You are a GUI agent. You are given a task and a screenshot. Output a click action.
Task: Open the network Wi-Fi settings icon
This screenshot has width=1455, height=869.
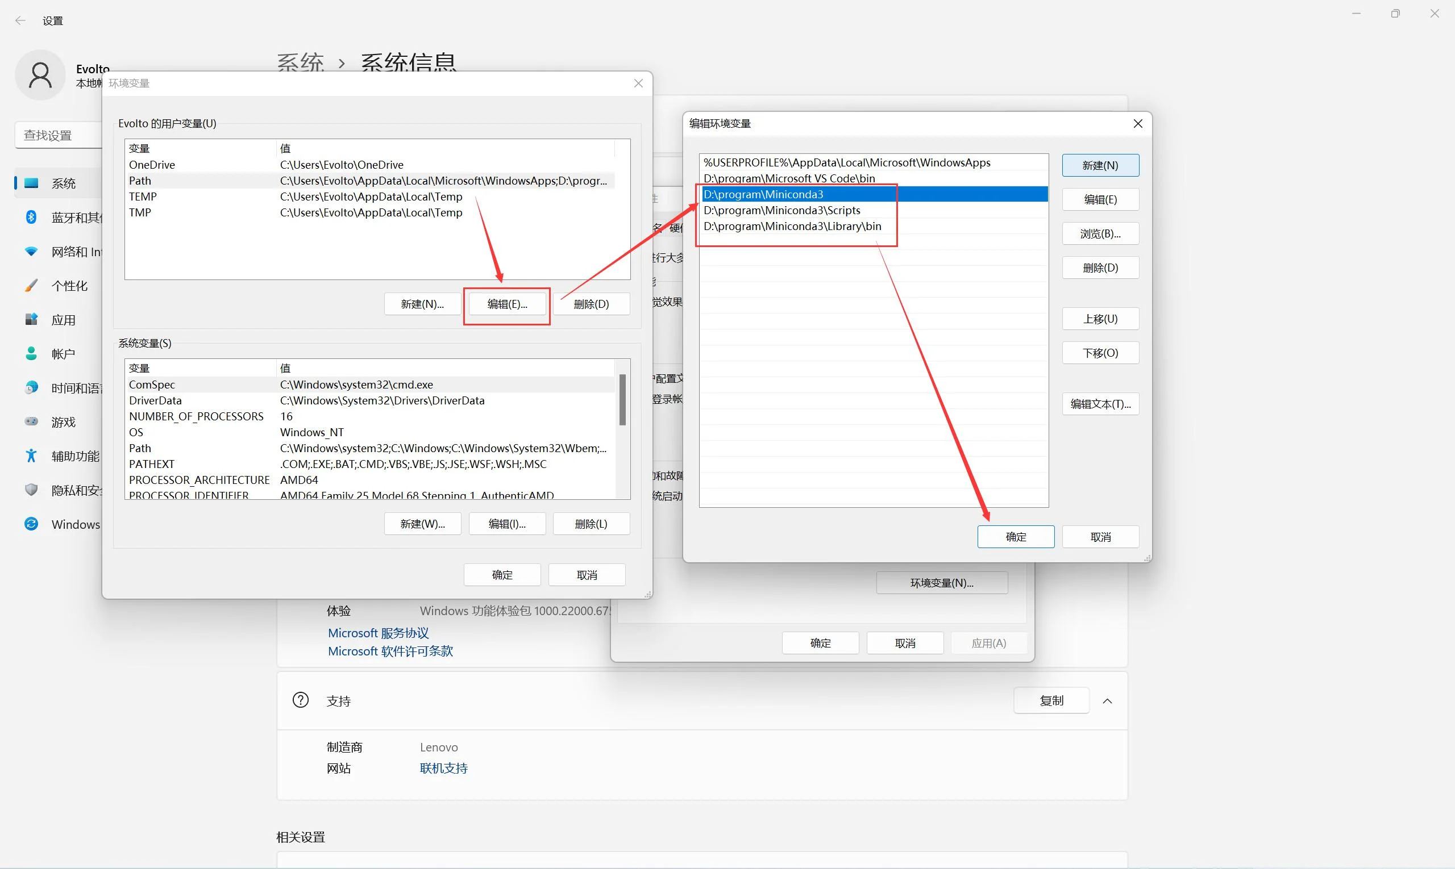click(x=31, y=252)
